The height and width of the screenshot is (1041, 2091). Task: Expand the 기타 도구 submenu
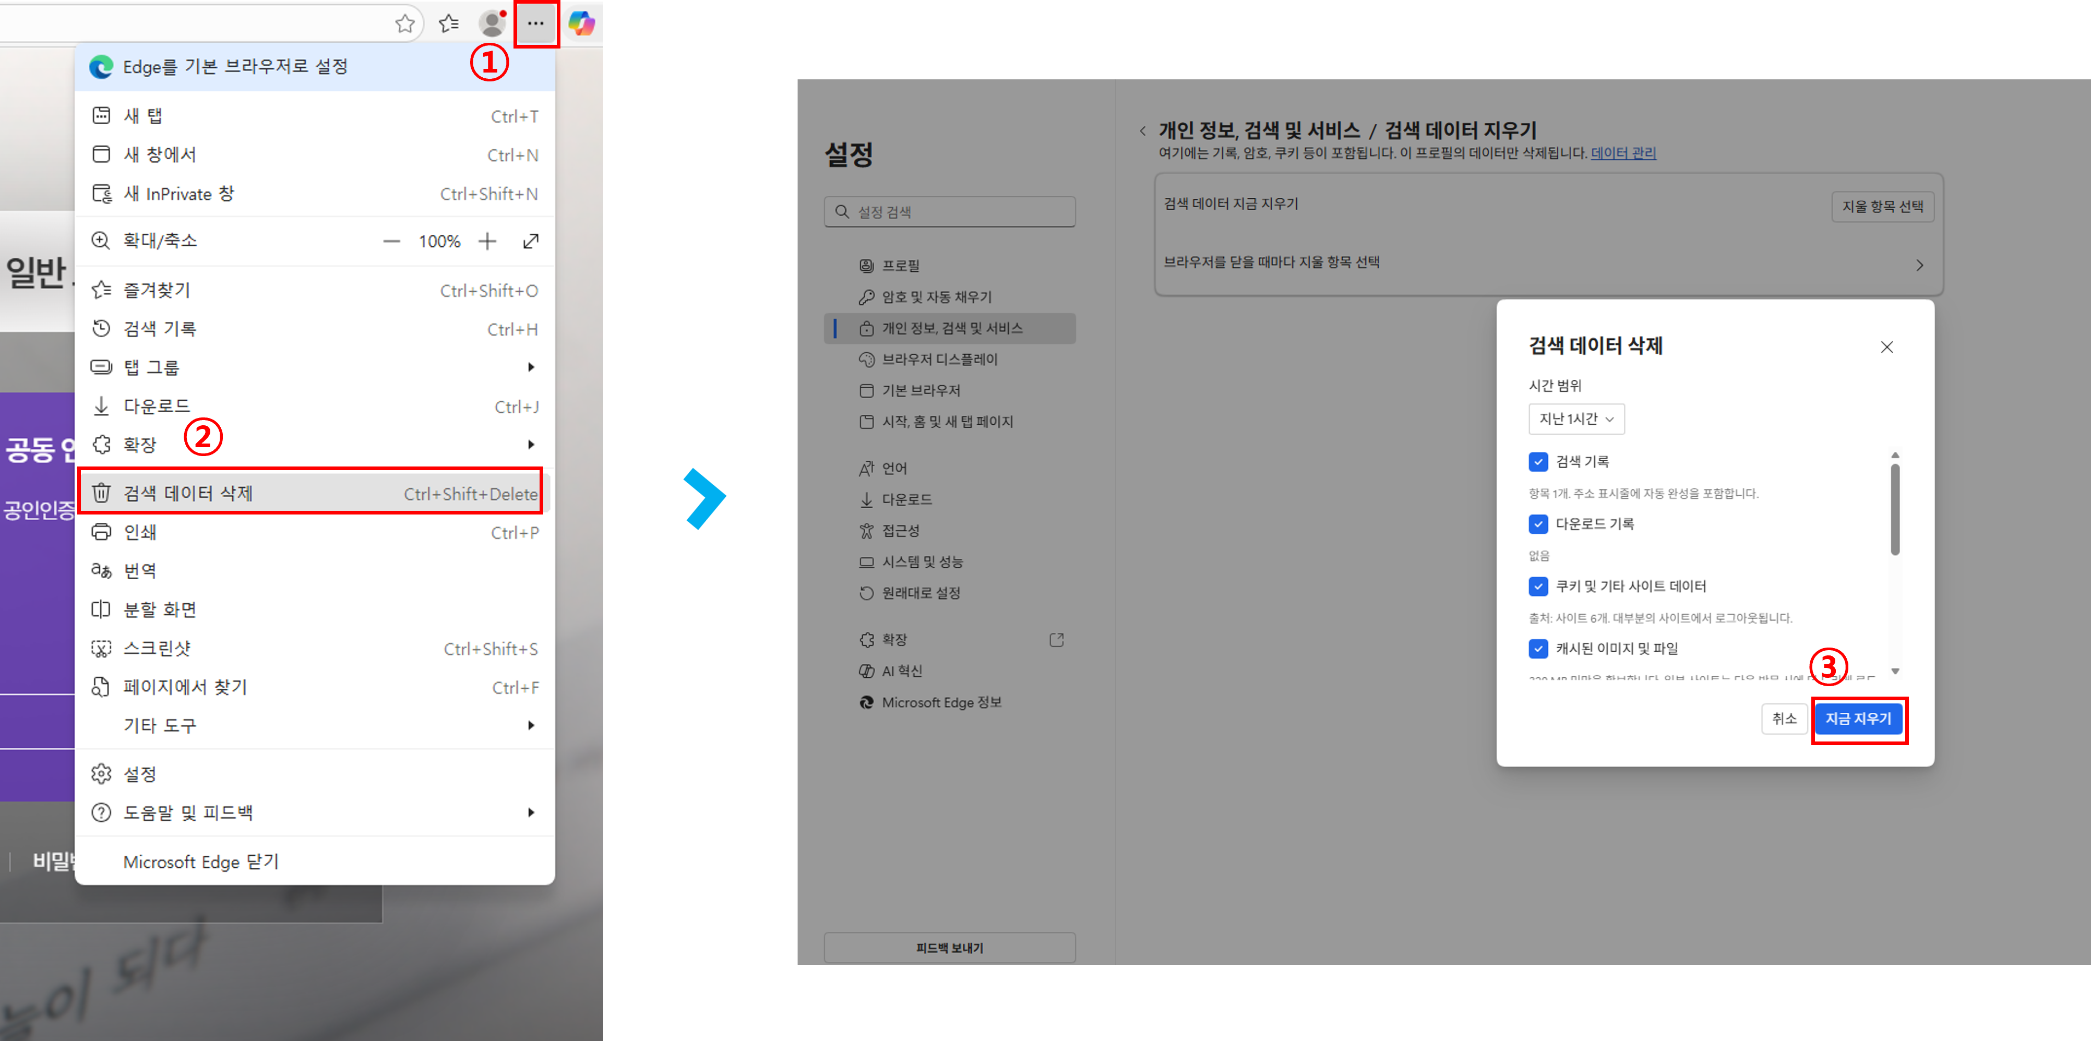160,725
